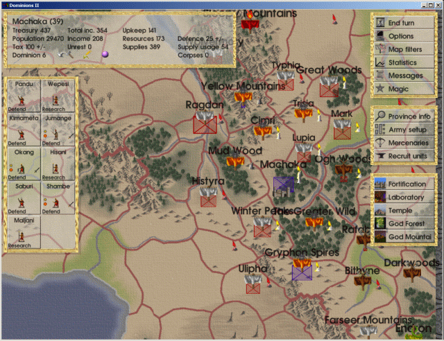444x341 pixels.
Task: Click the Machaka province flag on the map
Action: [x=283, y=184]
